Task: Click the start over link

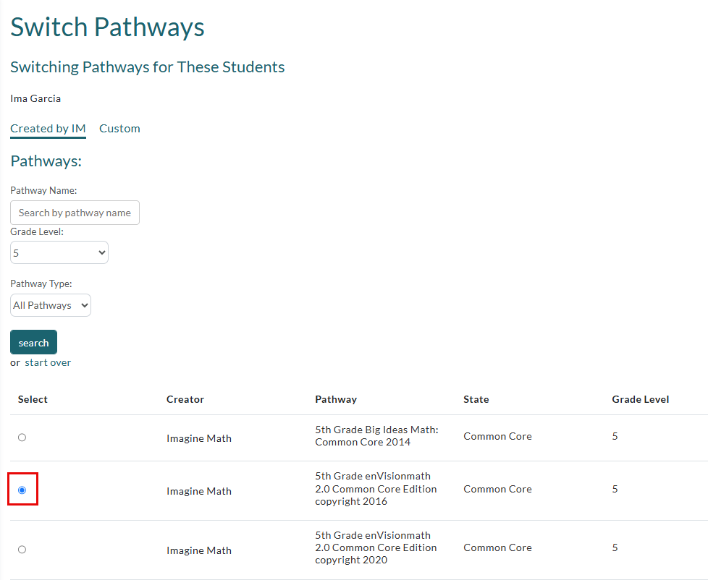Action: point(48,362)
